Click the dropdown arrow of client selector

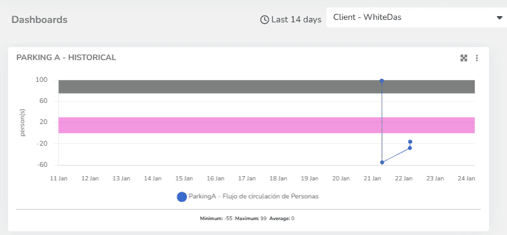pos(499,18)
